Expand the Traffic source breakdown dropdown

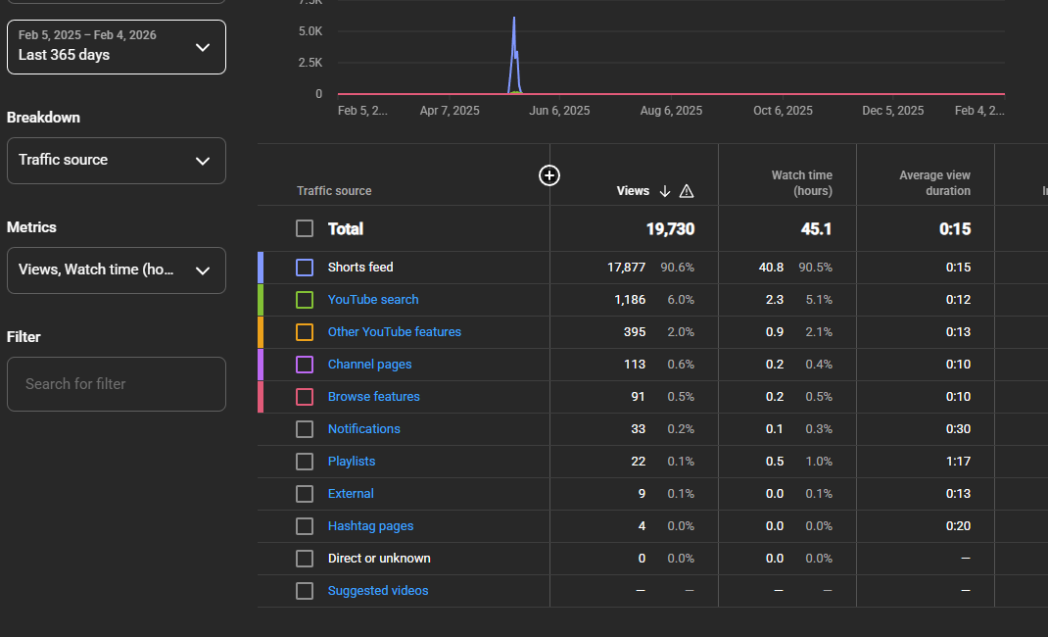(x=117, y=161)
